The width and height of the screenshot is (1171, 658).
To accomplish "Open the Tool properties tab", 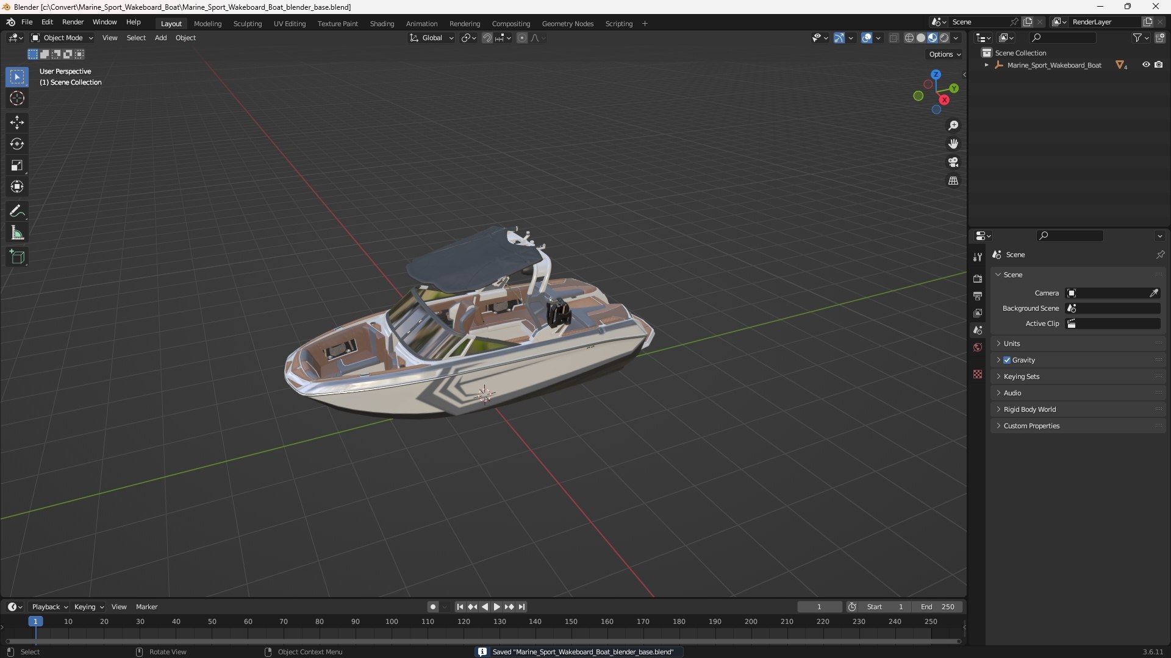I will coord(978,257).
